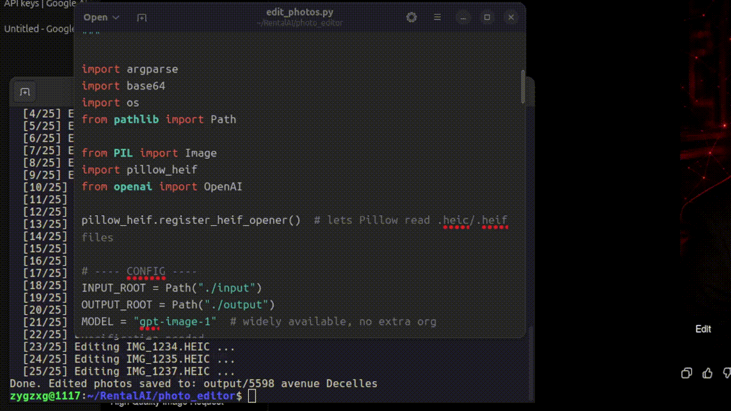Click the comment 'widely available, no extra org'

[x=339, y=321]
